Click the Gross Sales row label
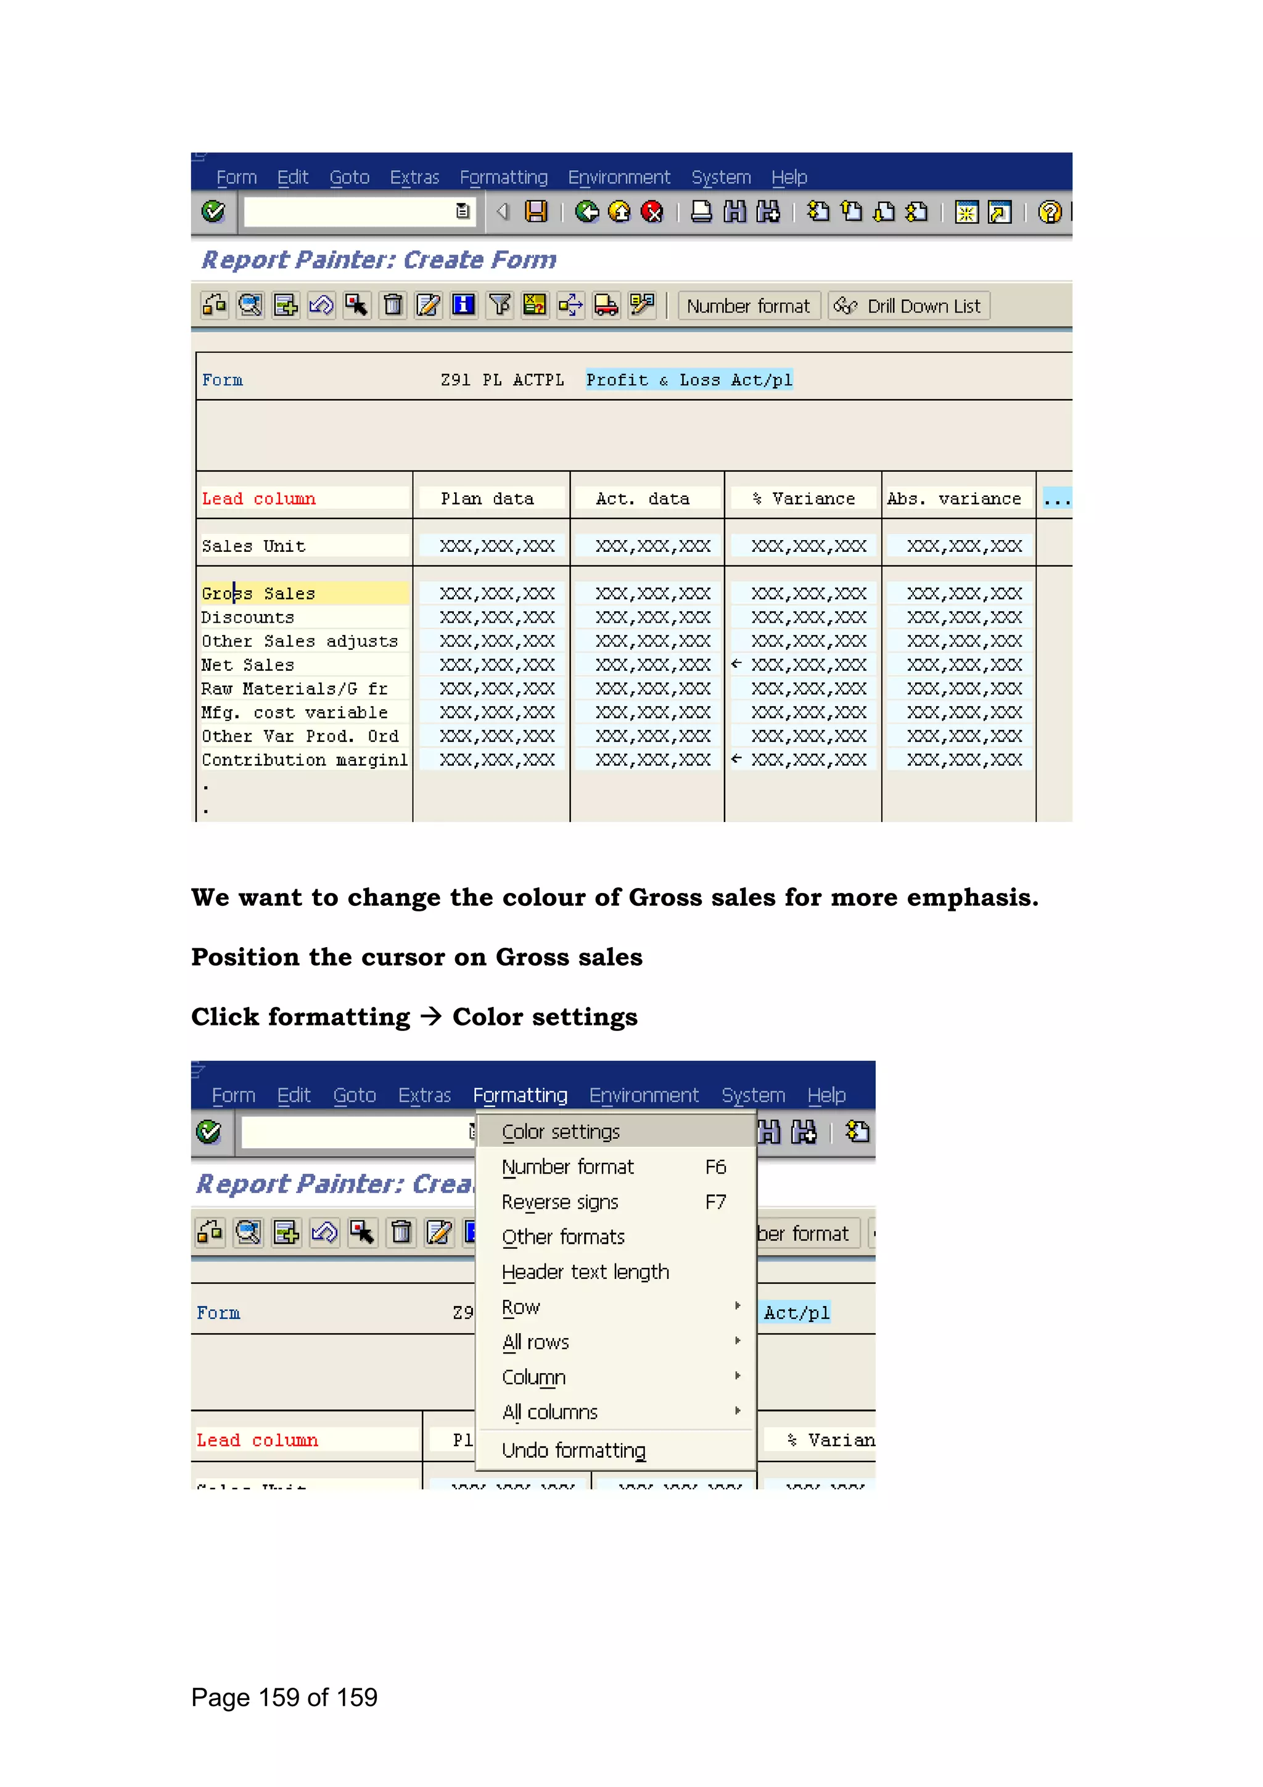Viewport: 1263px width, 1787px height. coord(304,593)
